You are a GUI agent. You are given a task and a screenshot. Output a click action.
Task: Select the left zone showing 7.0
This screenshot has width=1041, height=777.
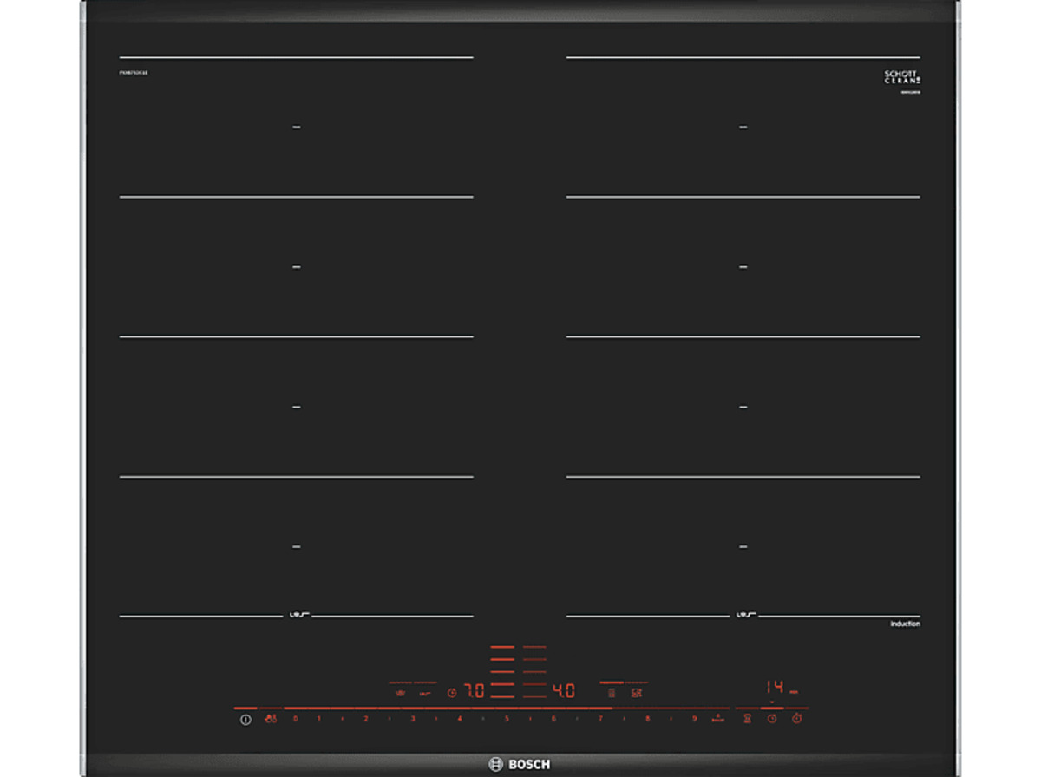[474, 691]
